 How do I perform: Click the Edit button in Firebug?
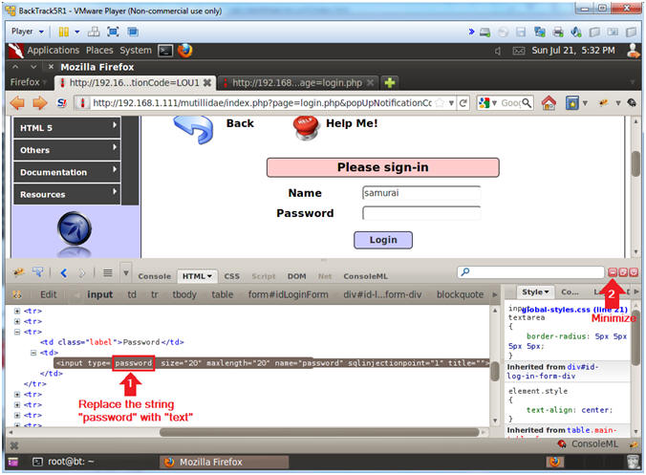click(48, 294)
